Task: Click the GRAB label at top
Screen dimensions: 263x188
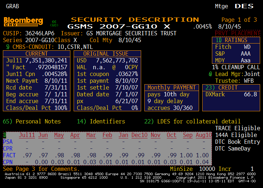Action: (13, 6)
